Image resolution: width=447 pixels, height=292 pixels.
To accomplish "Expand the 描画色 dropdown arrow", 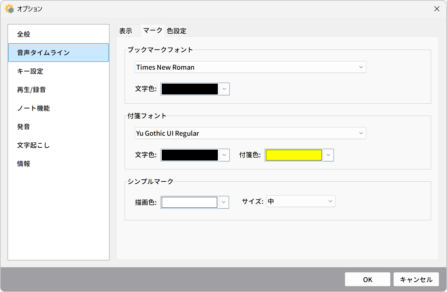I will click(x=224, y=202).
